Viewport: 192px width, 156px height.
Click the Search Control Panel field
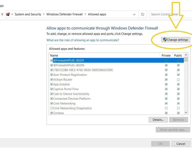(170, 14)
